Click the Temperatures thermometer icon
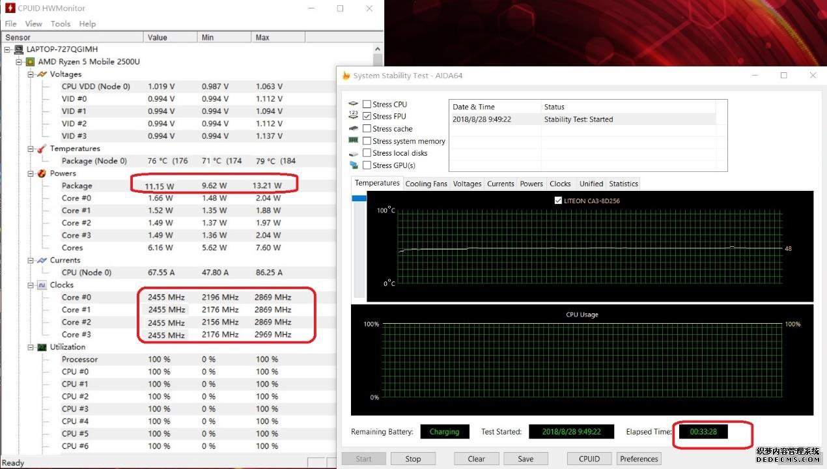The height and width of the screenshot is (469, 827). tap(42, 149)
